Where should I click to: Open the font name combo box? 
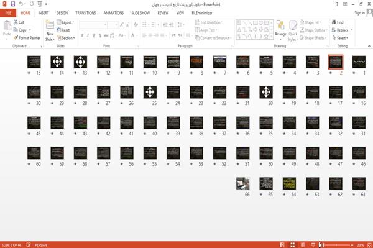pyautogui.click(x=93, y=25)
